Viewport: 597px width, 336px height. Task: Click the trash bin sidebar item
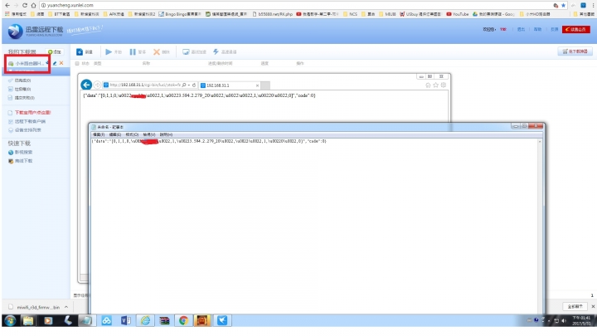[x=19, y=89]
